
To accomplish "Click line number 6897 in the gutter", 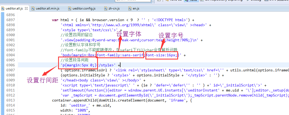I will point(11,20).
